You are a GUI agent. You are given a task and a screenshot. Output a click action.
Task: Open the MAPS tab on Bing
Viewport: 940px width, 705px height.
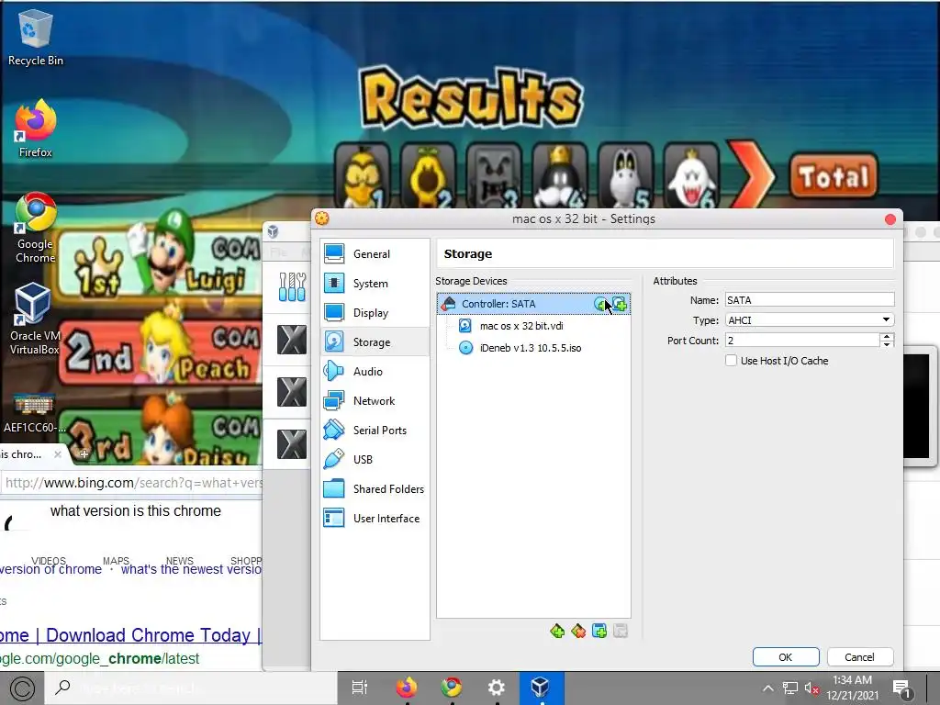pyautogui.click(x=116, y=561)
